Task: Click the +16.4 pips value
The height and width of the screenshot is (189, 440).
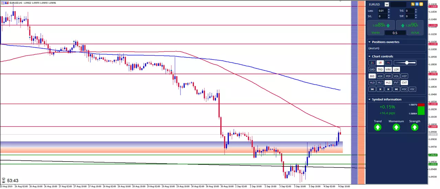Action: [x=387, y=113]
